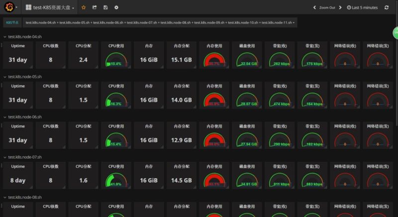398x217 pixels.
Task: Refresh dashboard with the reload icon
Action: tap(387, 7)
